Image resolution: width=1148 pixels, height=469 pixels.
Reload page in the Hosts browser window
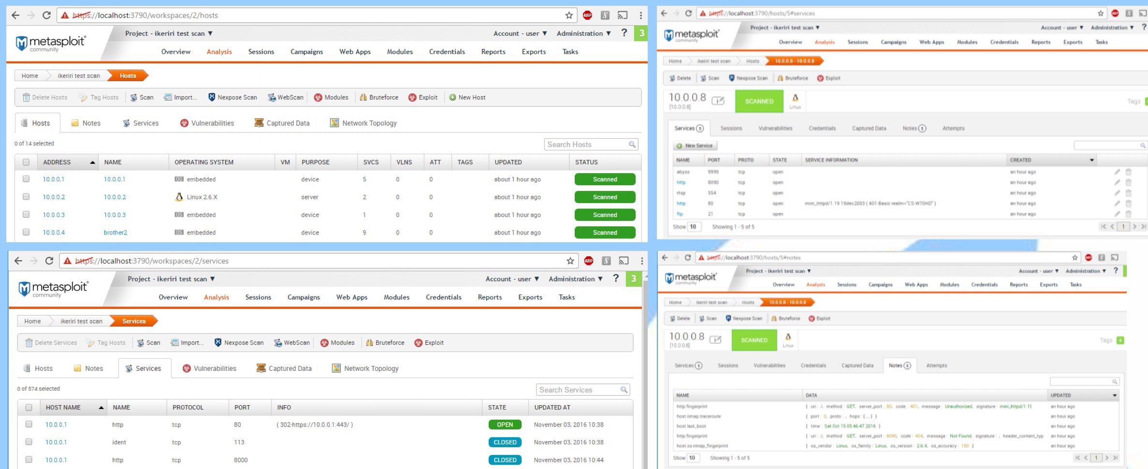point(46,15)
